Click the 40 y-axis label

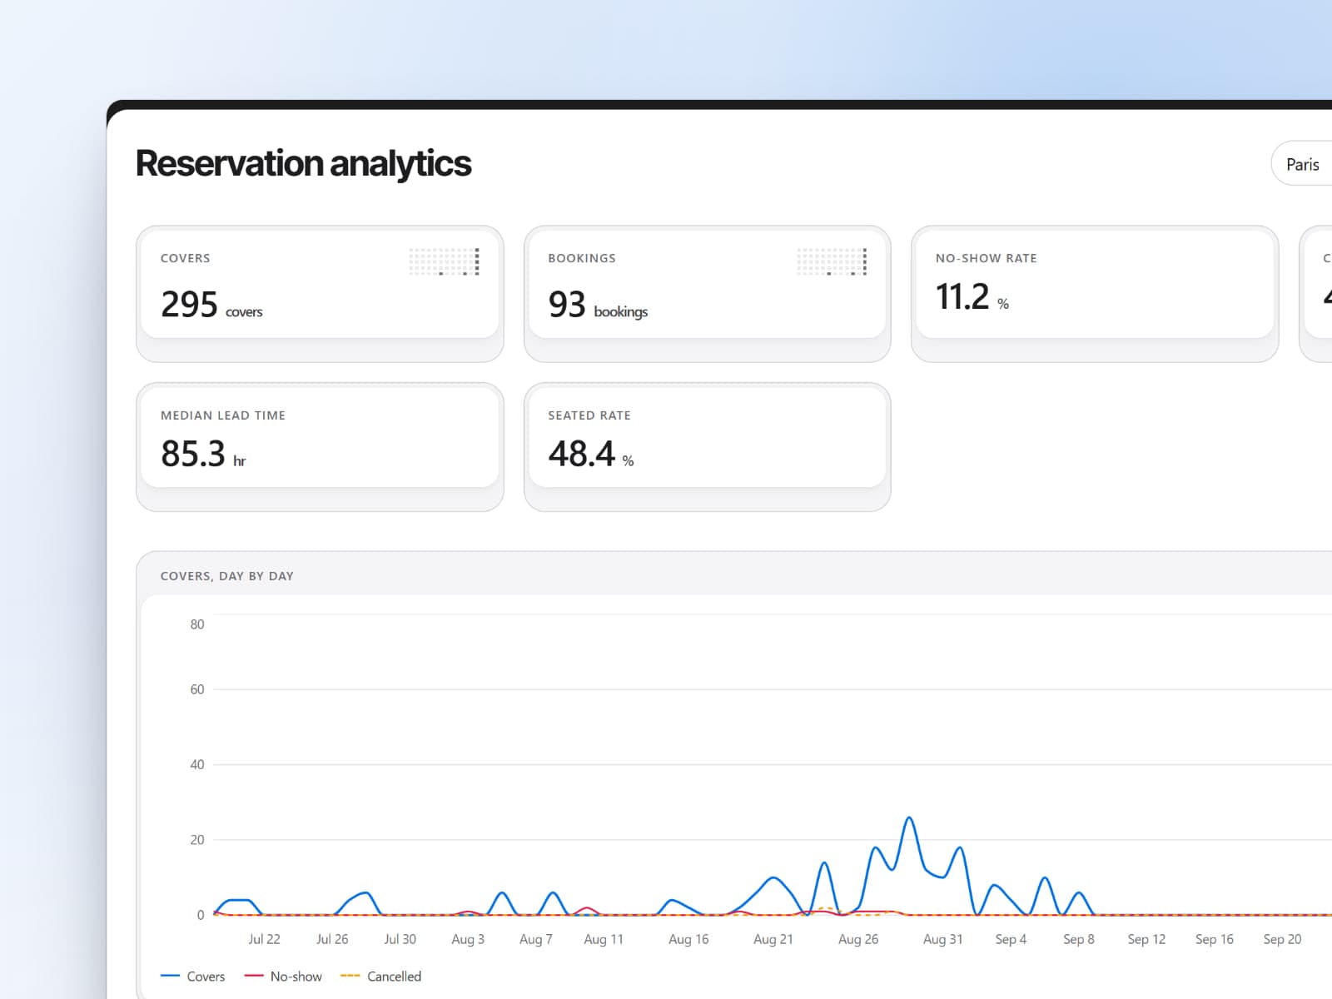click(x=197, y=764)
